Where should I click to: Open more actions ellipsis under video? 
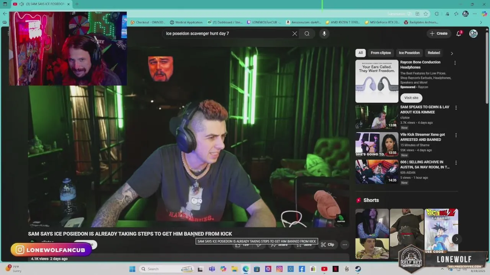[345, 244]
